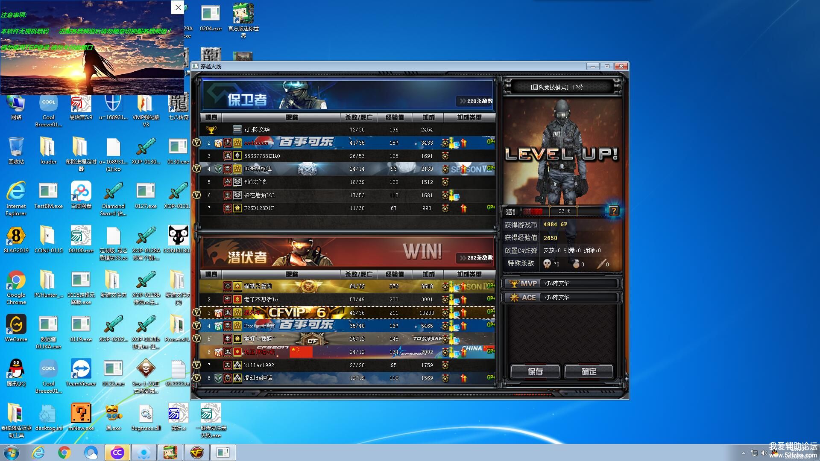Select player row 55667788ZHAO

coord(348,156)
